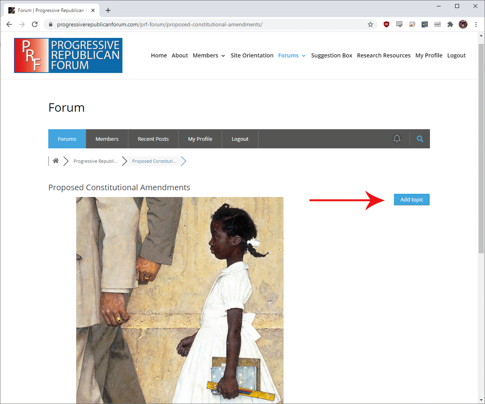Open the browser extensions puzzle icon
Image resolution: width=485 pixels, height=404 pixels.
click(x=450, y=24)
